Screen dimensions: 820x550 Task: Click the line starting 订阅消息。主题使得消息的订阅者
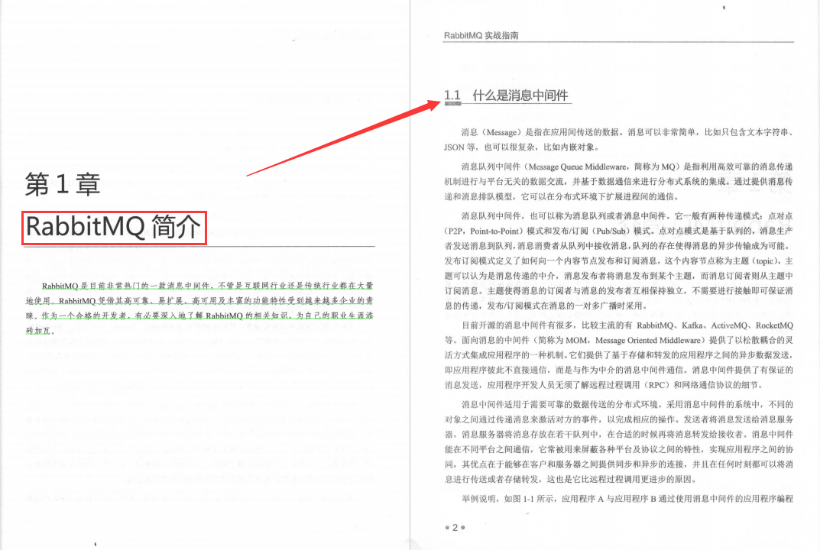(619, 290)
